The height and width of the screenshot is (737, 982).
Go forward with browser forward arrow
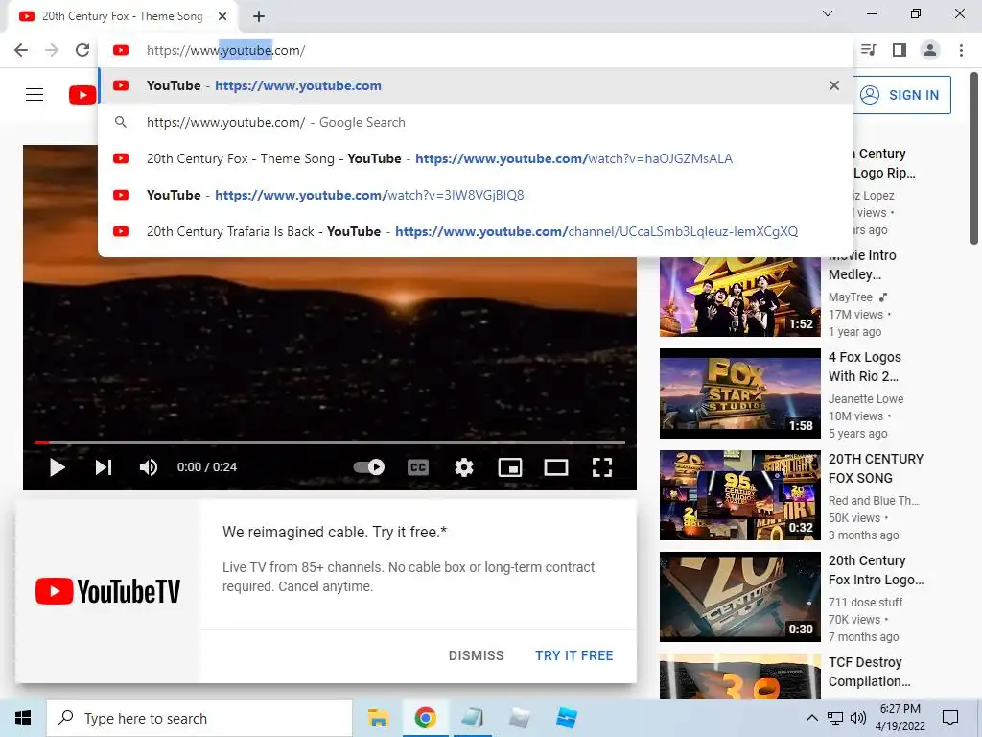click(52, 50)
